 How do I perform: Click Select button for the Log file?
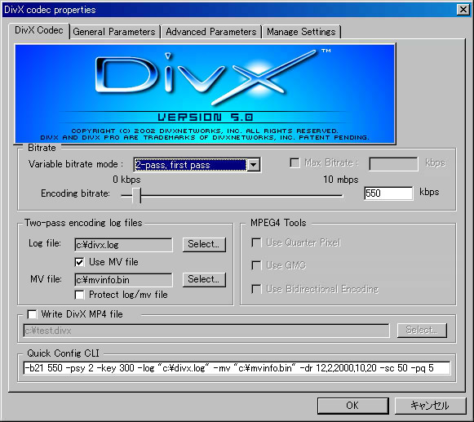pos(204,244)
